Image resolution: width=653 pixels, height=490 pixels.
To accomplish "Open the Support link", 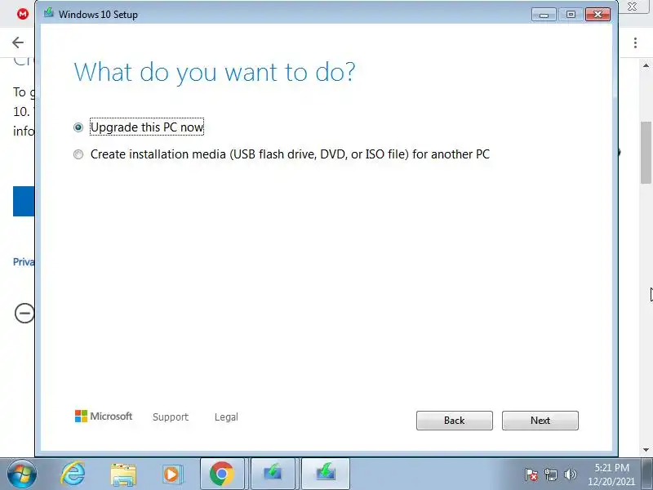I will [171, 417].
